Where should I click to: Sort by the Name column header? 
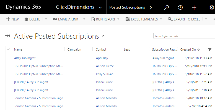[18, 49]
